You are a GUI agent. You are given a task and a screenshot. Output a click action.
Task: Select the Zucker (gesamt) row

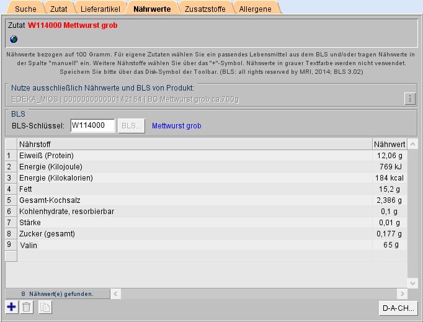207,234
